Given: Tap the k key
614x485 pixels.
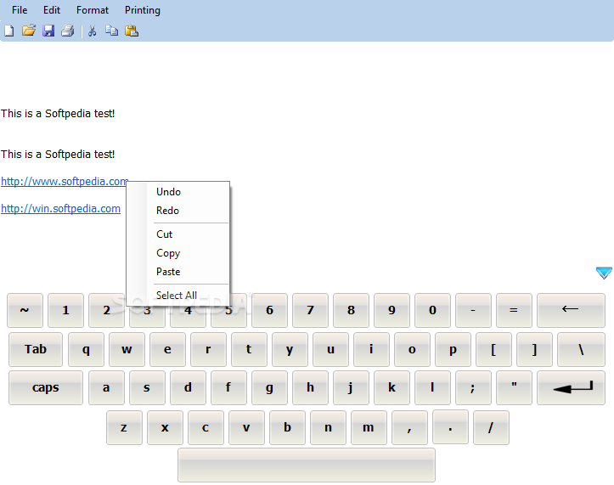Looking at the screenshot, I should click(x=391, y=388).
